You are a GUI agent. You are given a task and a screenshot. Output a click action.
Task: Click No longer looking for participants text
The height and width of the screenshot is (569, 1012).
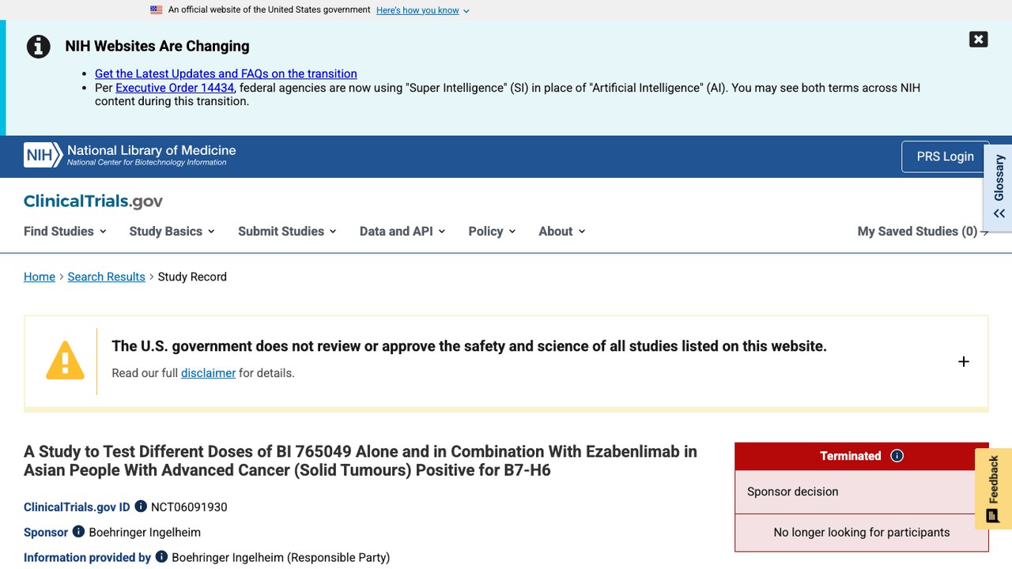(862, 533)
